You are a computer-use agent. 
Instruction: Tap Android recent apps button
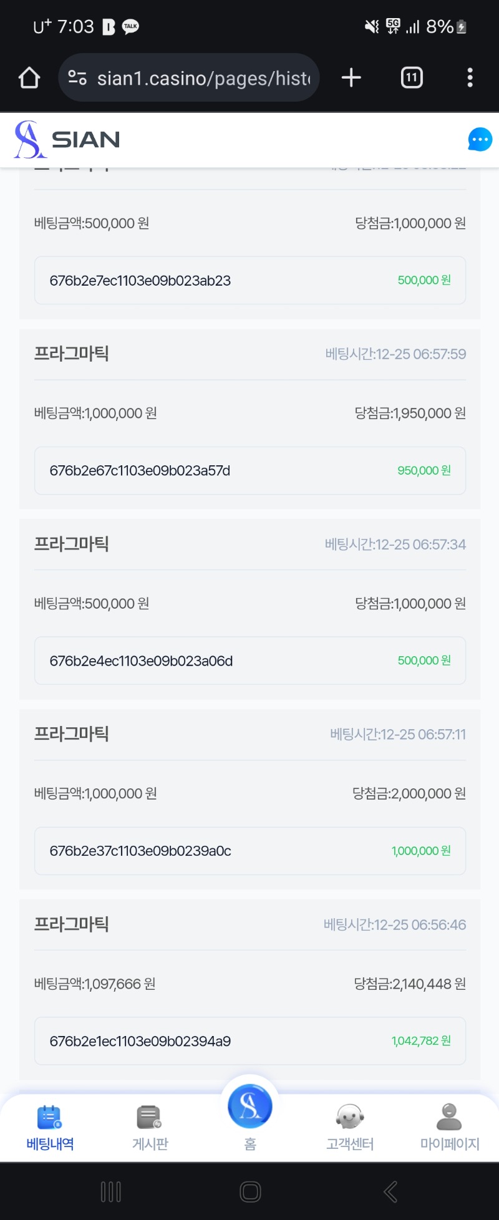pos(111,1192)
